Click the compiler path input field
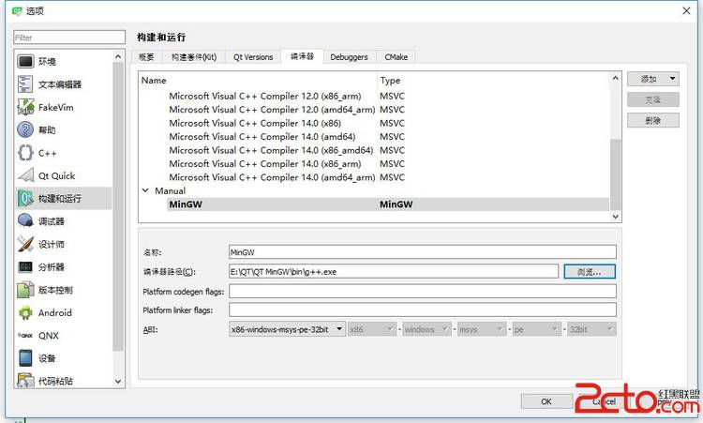The image size is (703, 423). pyautogui.click(x=393, y=271)
